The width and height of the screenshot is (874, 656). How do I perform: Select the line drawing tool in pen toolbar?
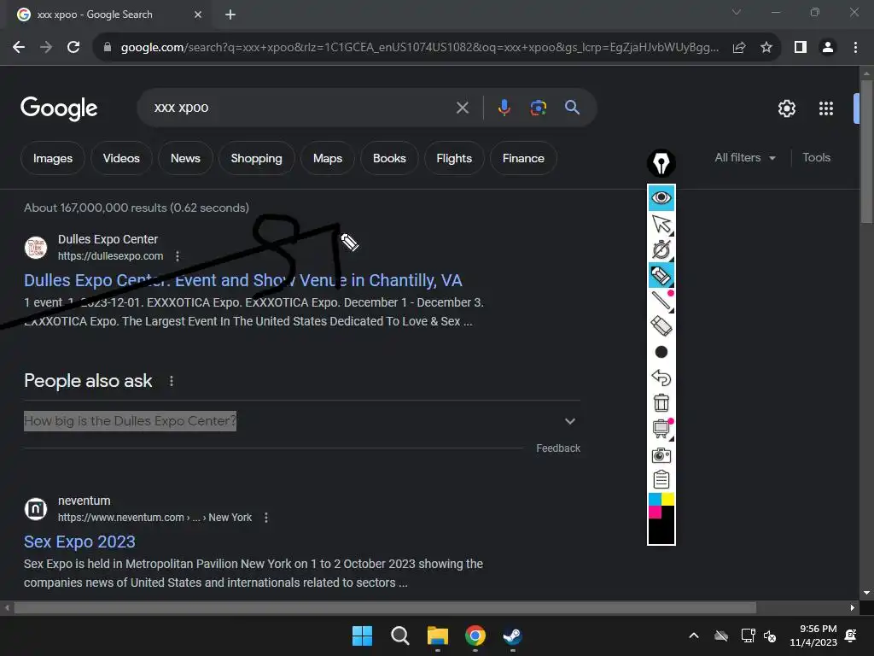pyautogui.click(x=661, y=301)
